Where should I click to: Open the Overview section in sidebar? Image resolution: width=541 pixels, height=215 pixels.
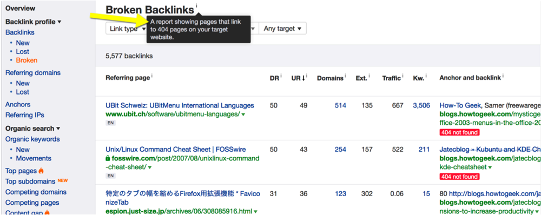pyautogui.click(x=20, y=8)
